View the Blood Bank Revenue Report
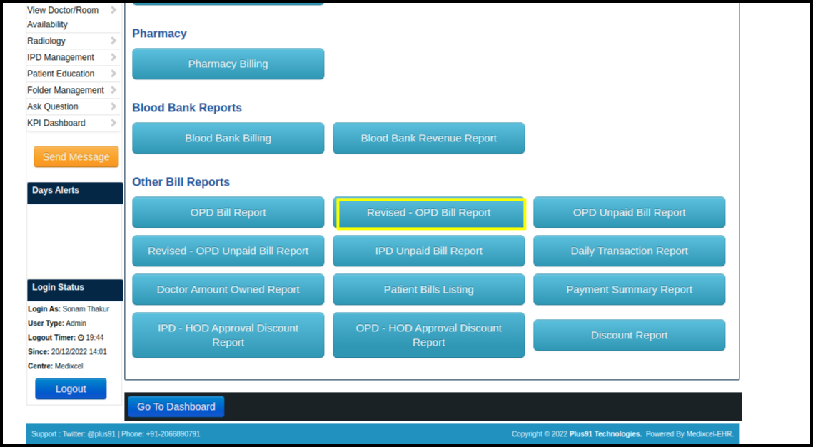 pyautogui.click(x=428, y=138)
